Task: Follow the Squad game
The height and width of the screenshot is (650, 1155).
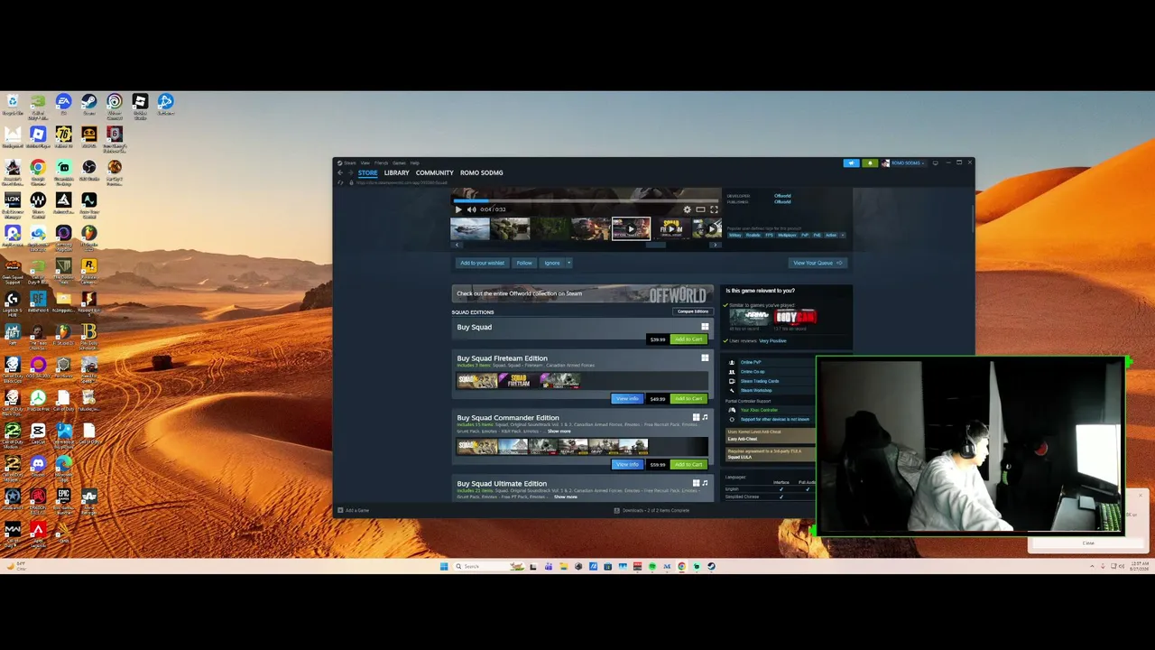Action: tap(524, 263)
